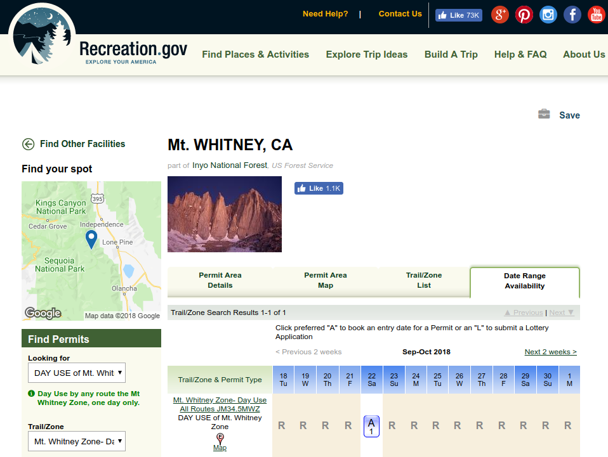The width and height of the screenshot is (608, 457).
Task: Open Mt. Whitney Zone Day Use link
Action: tap(220, 404)
